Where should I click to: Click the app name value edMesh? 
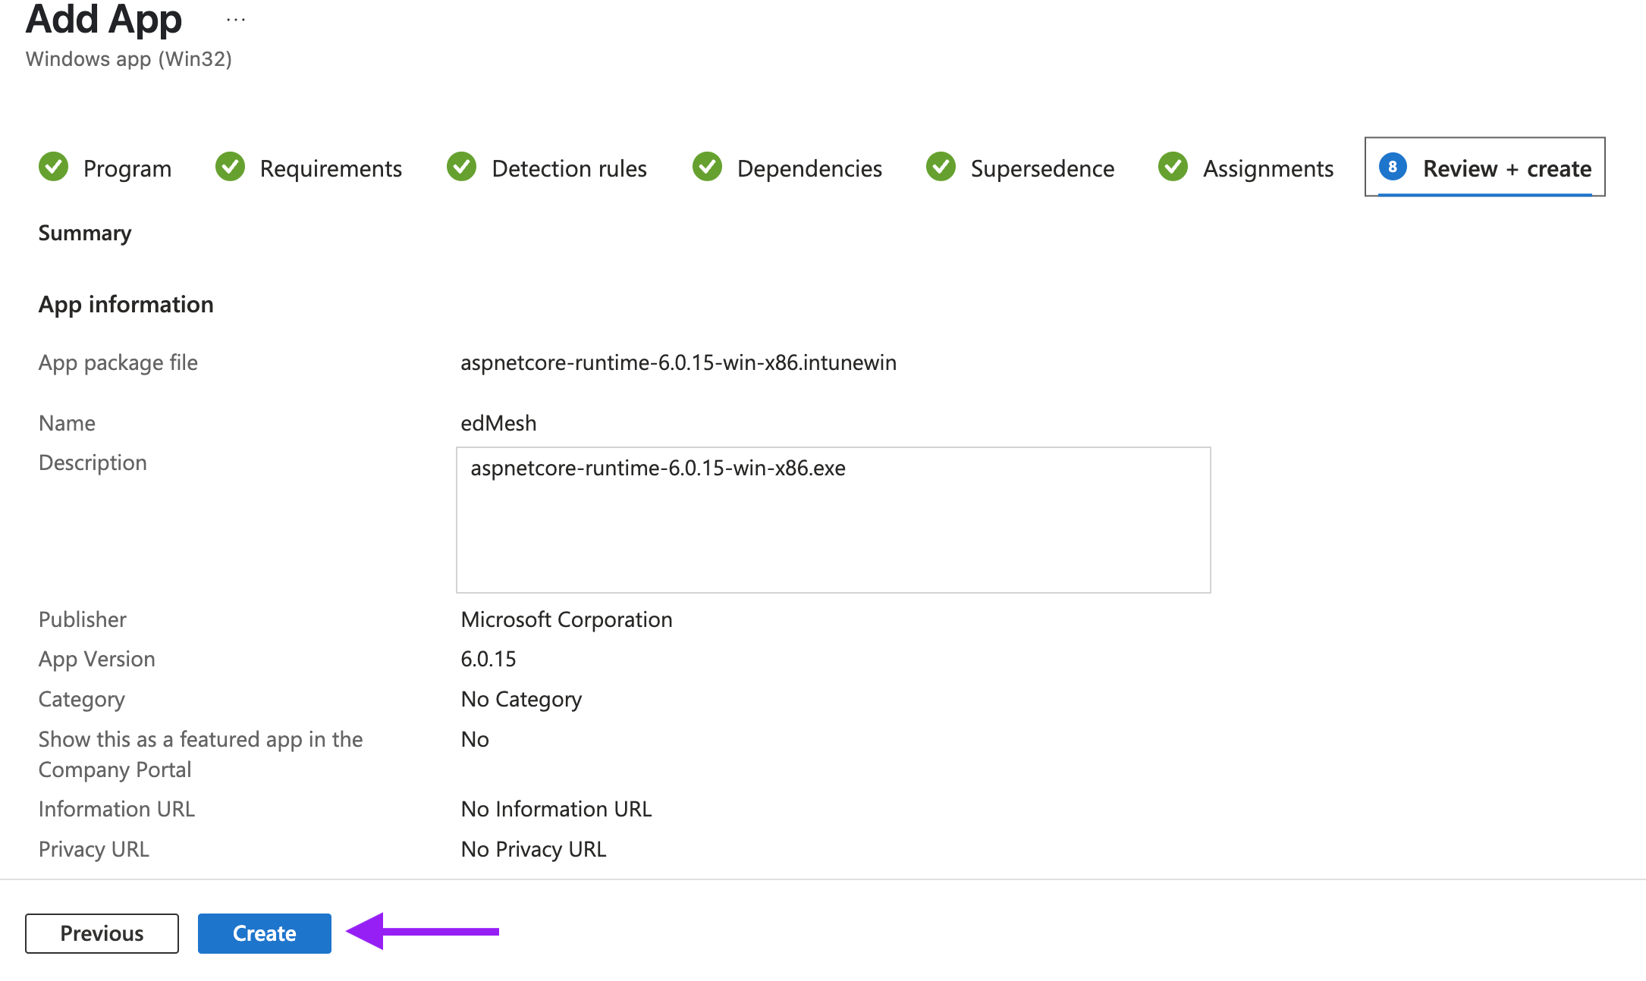coord(498,423)
